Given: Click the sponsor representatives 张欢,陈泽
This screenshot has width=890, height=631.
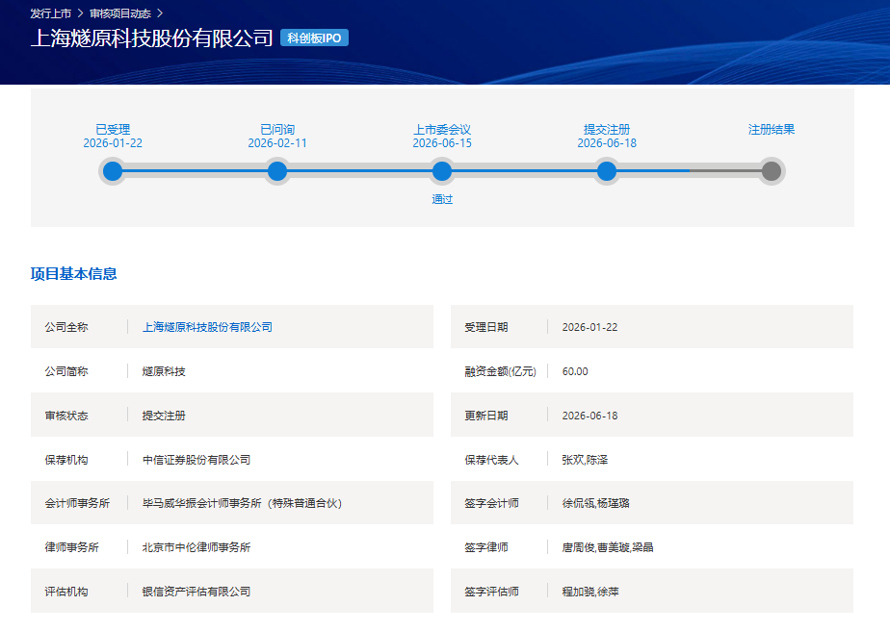Looking at the screenshot, I should pyautogui.click(x=585, y=460).
